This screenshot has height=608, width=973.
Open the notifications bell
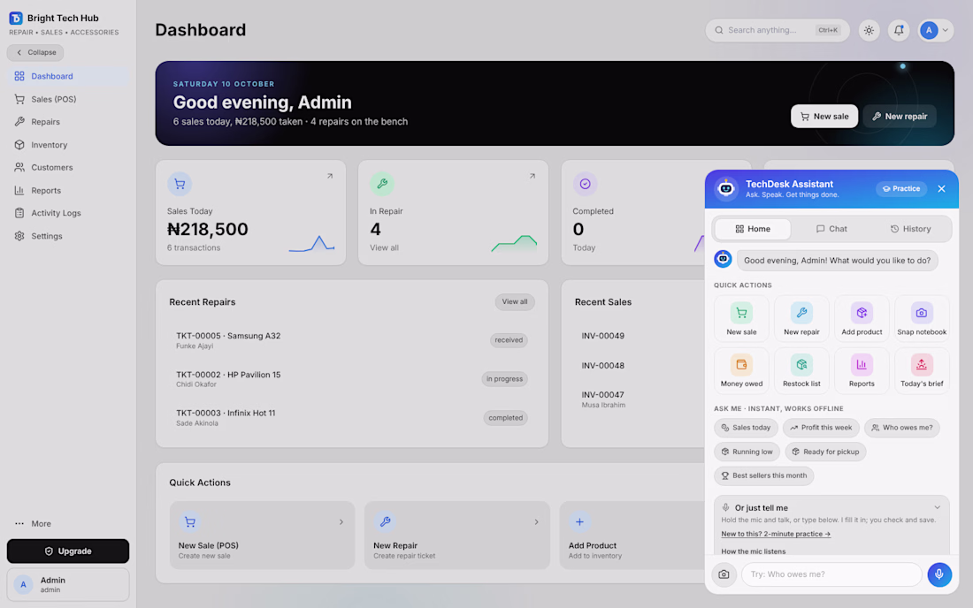(x=899, y=30)
